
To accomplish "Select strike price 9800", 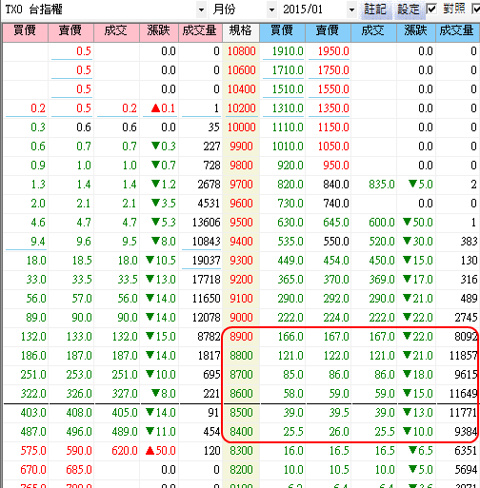I will pos(241,166).
